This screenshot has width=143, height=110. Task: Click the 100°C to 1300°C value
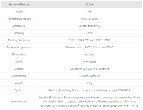click(x=89, y=19)
